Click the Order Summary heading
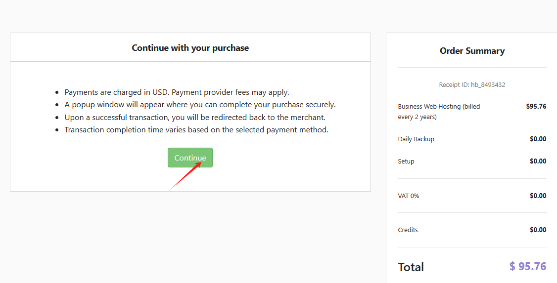Viewport: 557px width, 283px height. pos(472,51)
